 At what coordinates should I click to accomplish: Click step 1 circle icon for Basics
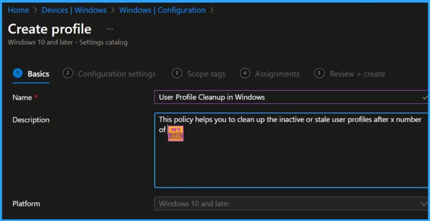pyautogui.click(x=18, y=73)
